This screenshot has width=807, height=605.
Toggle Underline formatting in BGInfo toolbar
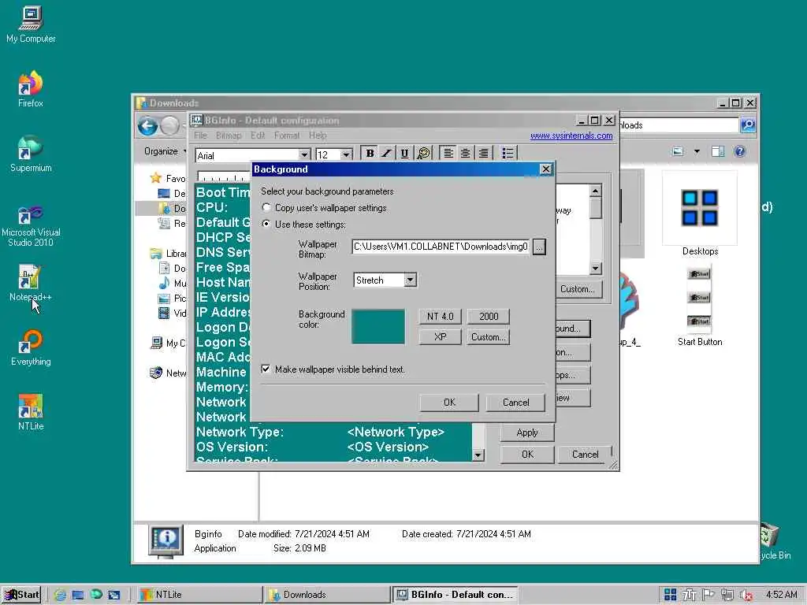(x=404, y=154)
